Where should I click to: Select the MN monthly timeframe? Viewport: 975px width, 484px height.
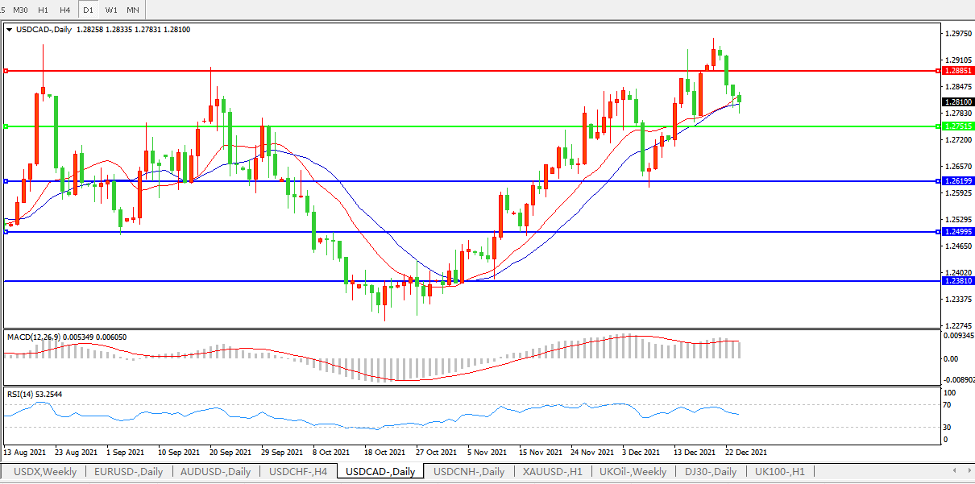pos(133,10)
